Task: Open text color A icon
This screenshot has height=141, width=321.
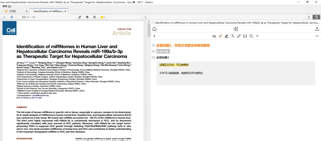Action: (x=221, y=36)
